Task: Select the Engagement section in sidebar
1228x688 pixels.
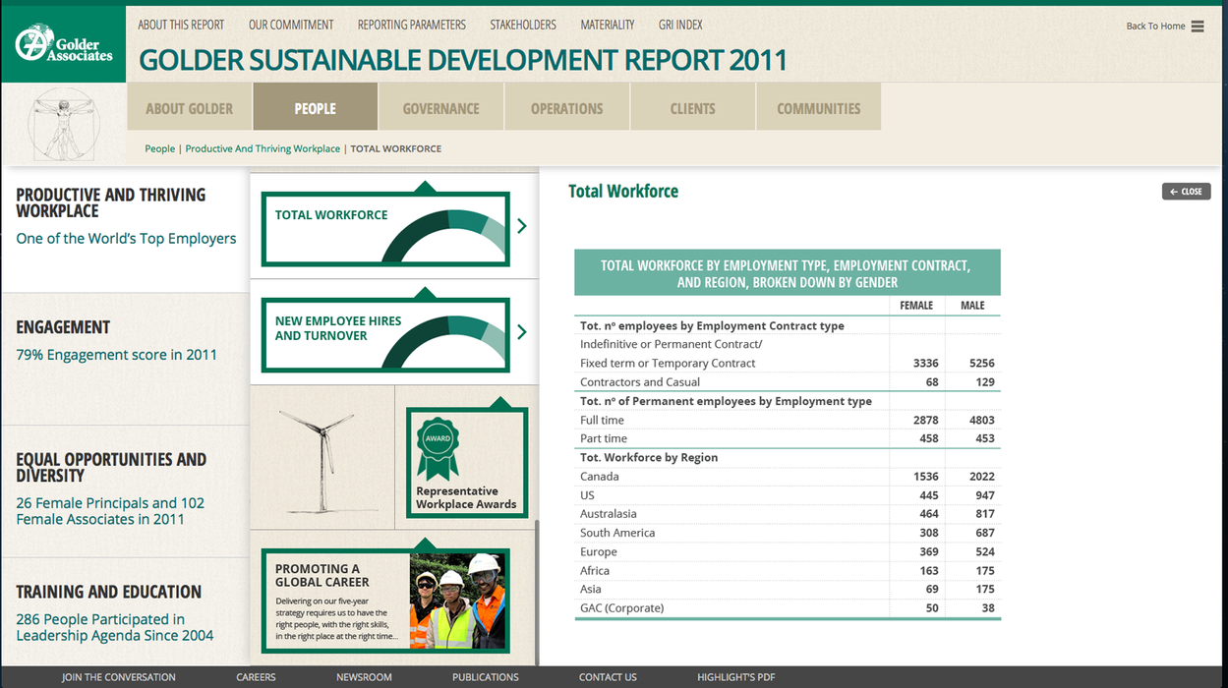Action: [x=63, y=327]
